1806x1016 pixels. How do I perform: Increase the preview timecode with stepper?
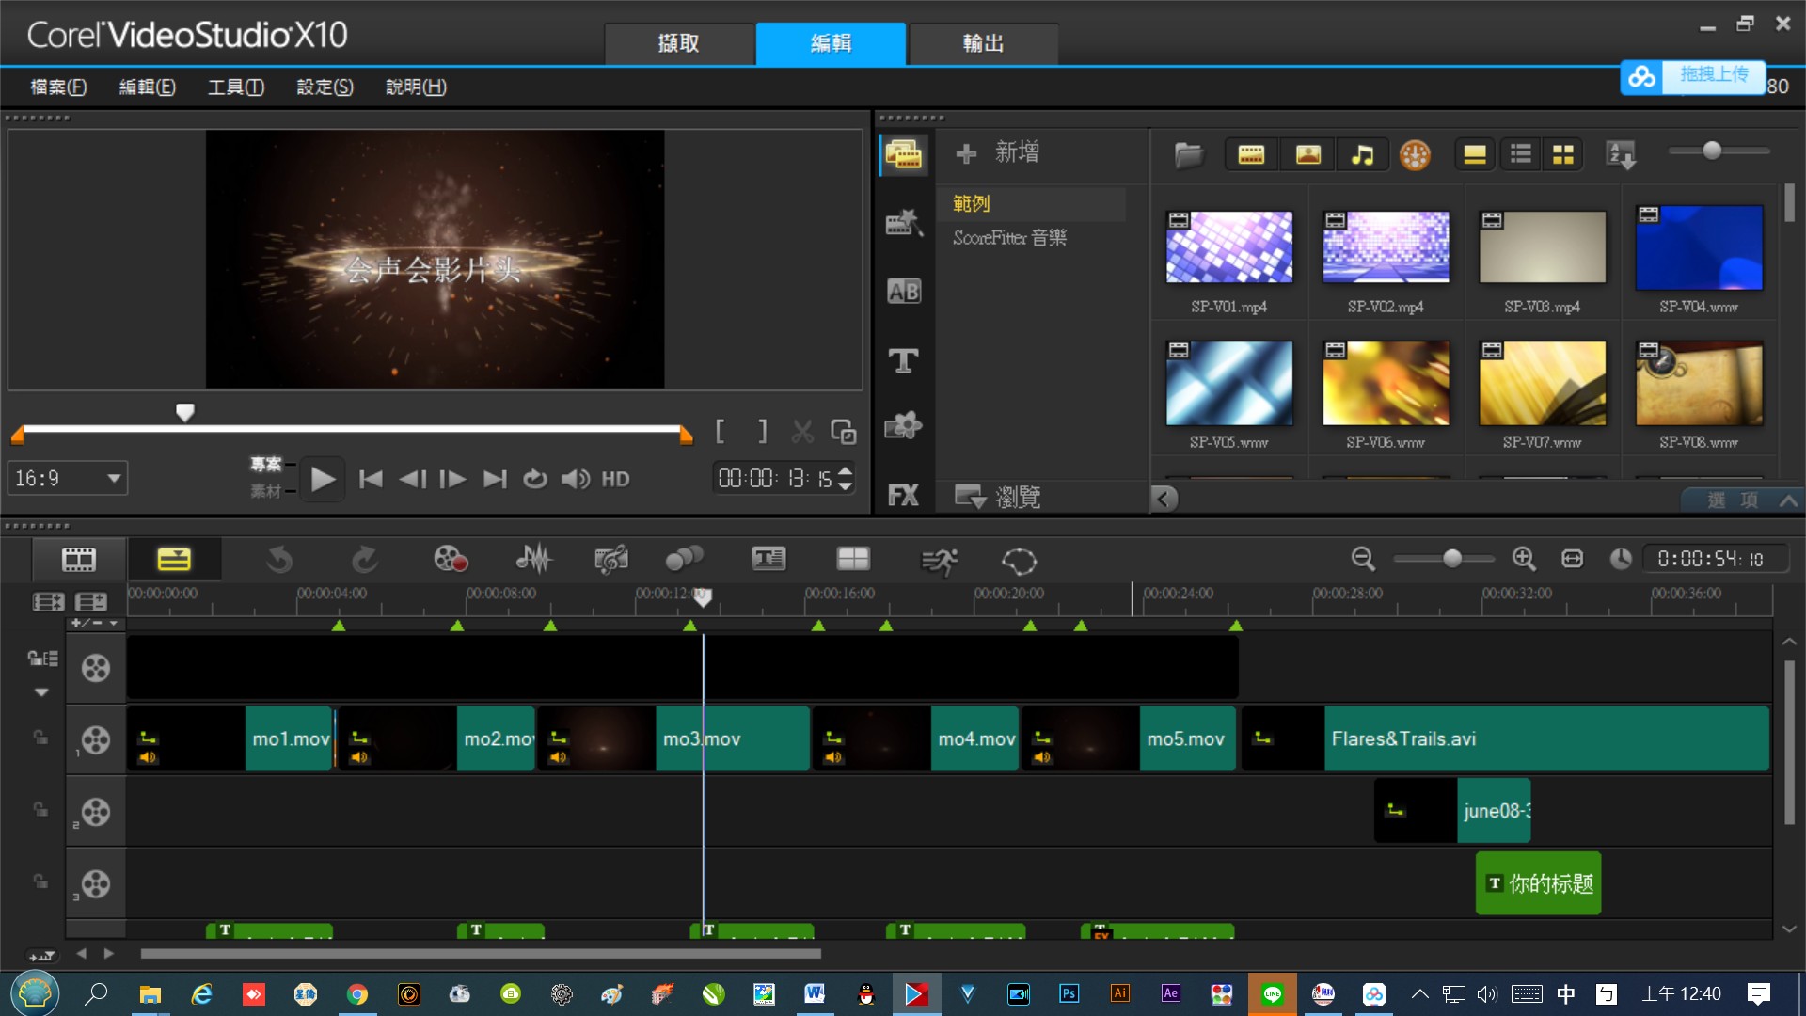(845, 471)
